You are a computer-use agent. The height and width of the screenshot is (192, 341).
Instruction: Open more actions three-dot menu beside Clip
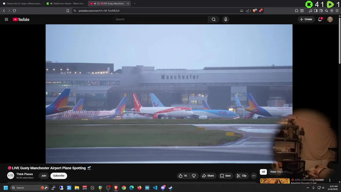[x=254, y=176]
